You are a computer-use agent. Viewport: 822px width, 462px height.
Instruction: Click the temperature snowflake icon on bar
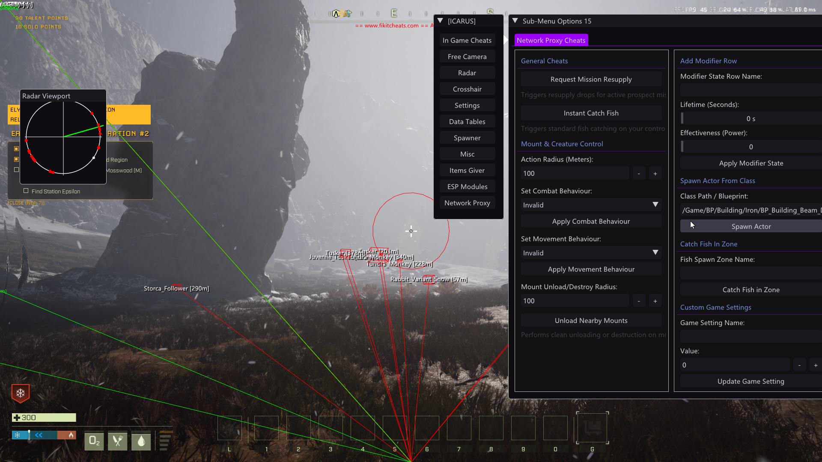tap(17, 435)
